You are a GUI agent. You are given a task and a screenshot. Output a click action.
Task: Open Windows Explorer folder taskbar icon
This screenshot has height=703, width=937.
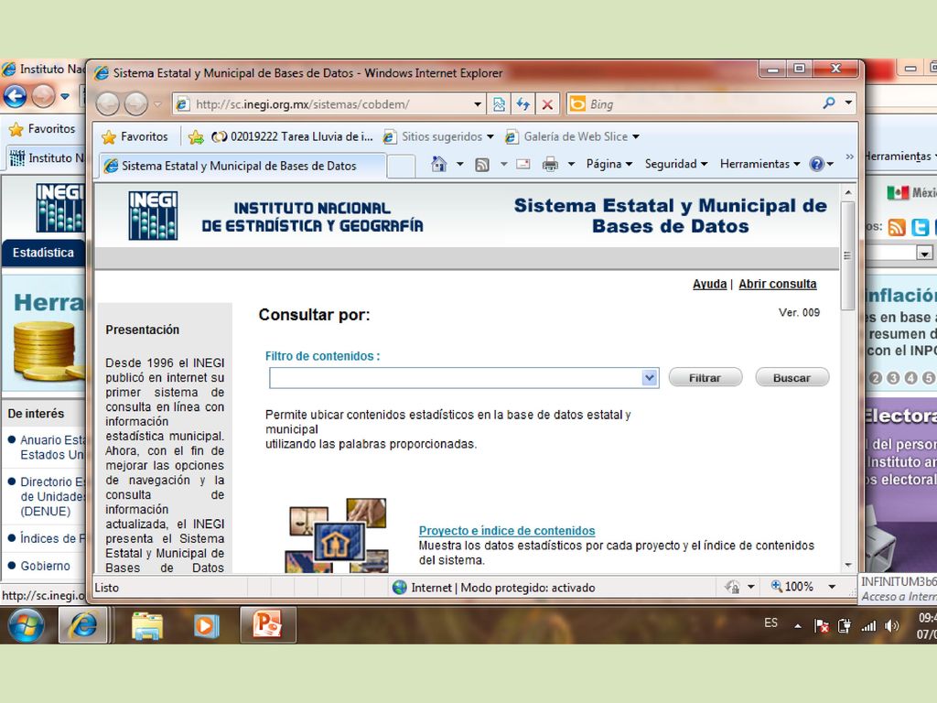pos(147,626)
